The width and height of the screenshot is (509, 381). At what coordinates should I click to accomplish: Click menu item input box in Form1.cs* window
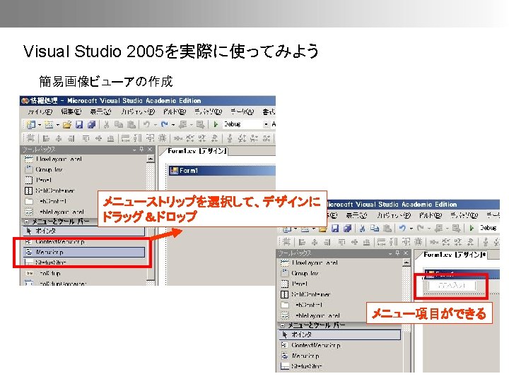[452, 286]
